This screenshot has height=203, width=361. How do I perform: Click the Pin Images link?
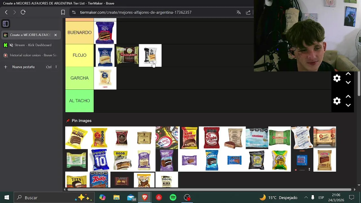[x=82, y=121]
